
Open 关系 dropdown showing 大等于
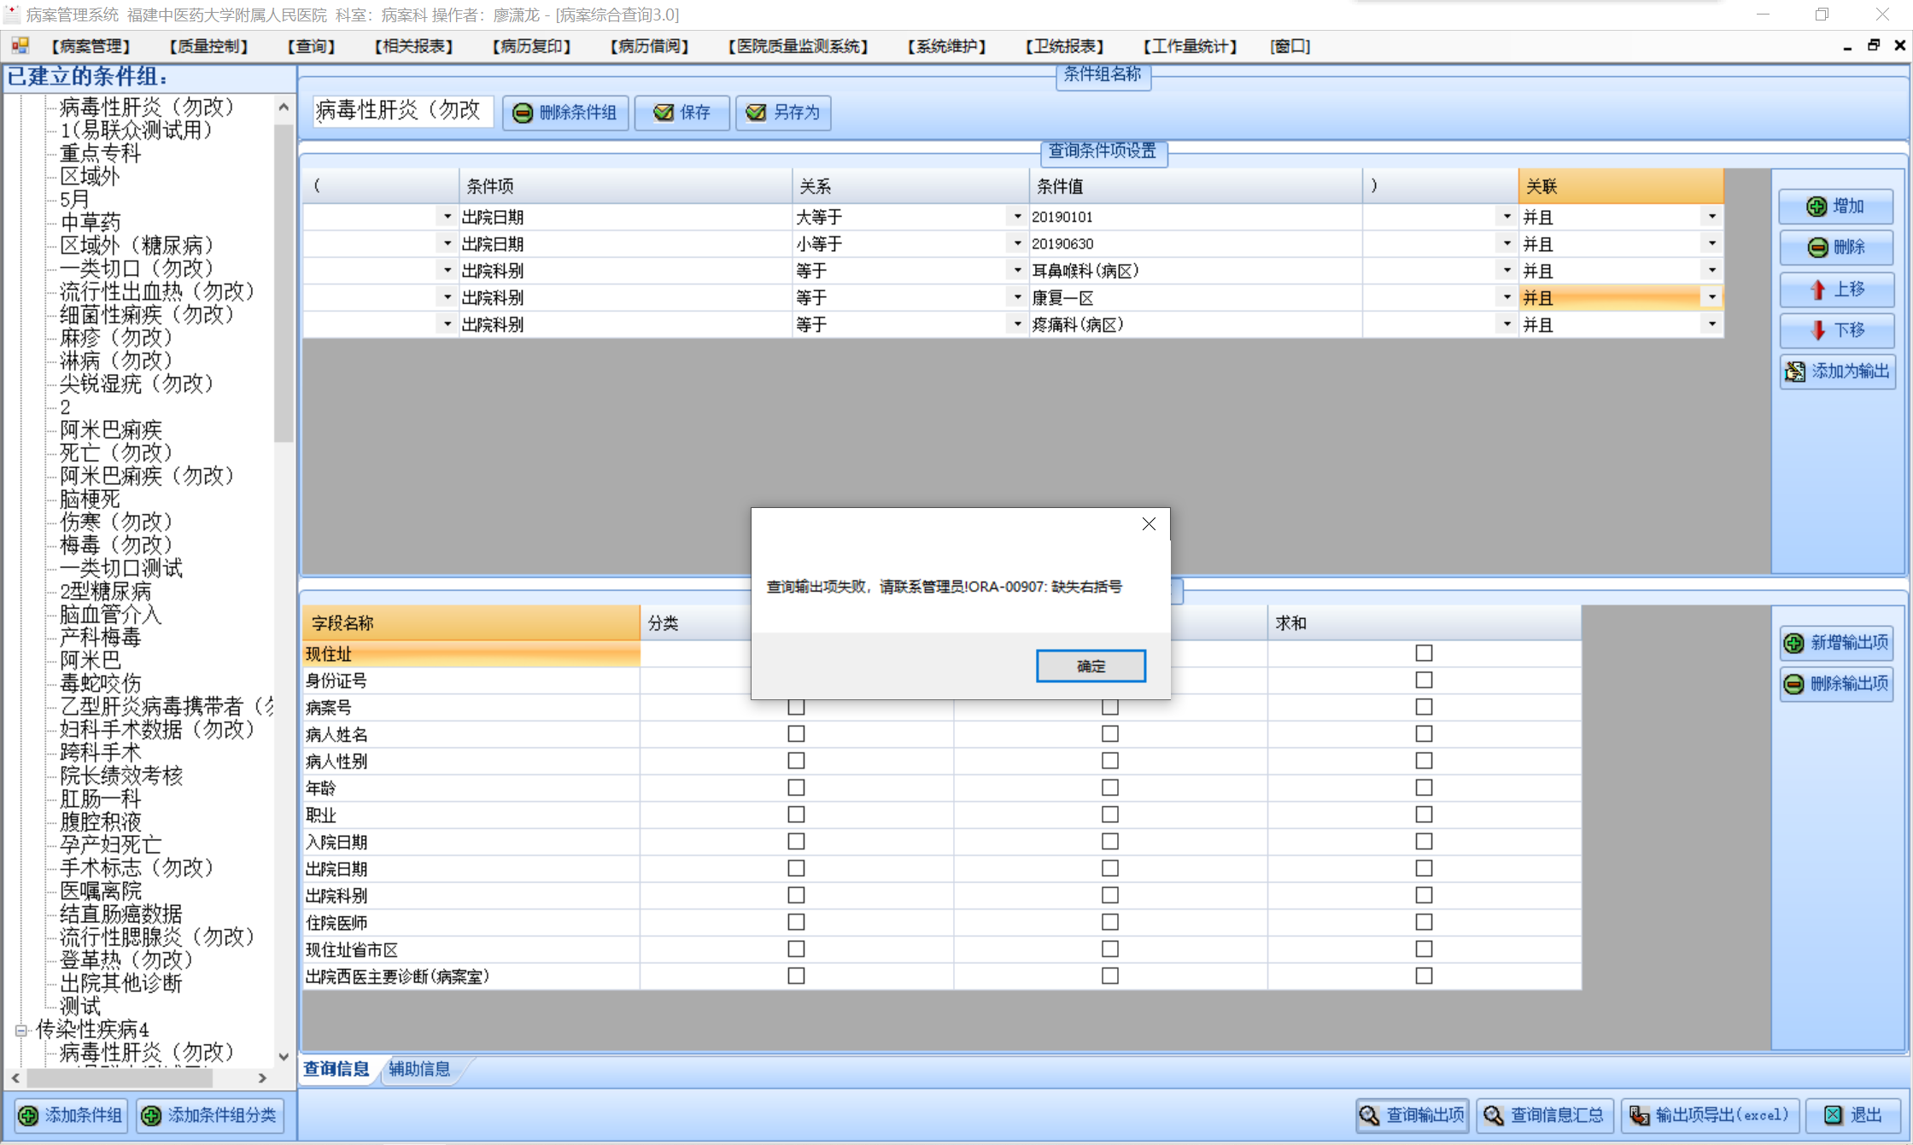point(1017,217)
